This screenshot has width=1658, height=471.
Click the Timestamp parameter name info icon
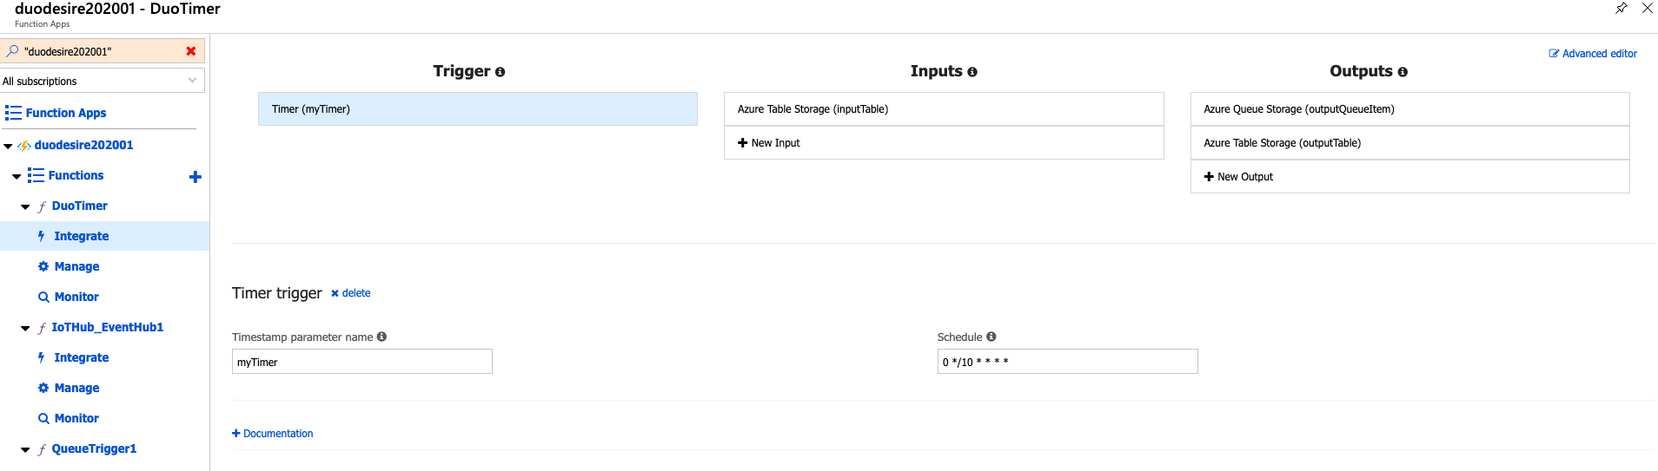381,337
